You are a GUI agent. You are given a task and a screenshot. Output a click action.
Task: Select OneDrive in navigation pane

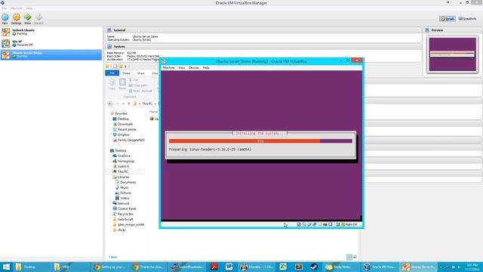(122, 156)
